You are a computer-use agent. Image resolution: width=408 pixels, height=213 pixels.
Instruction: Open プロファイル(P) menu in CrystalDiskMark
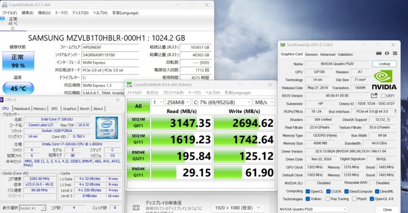point(173,93)
